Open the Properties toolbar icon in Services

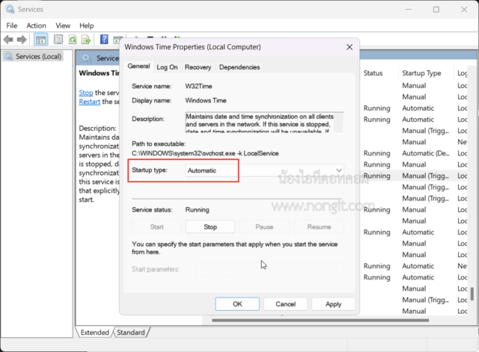58,40
